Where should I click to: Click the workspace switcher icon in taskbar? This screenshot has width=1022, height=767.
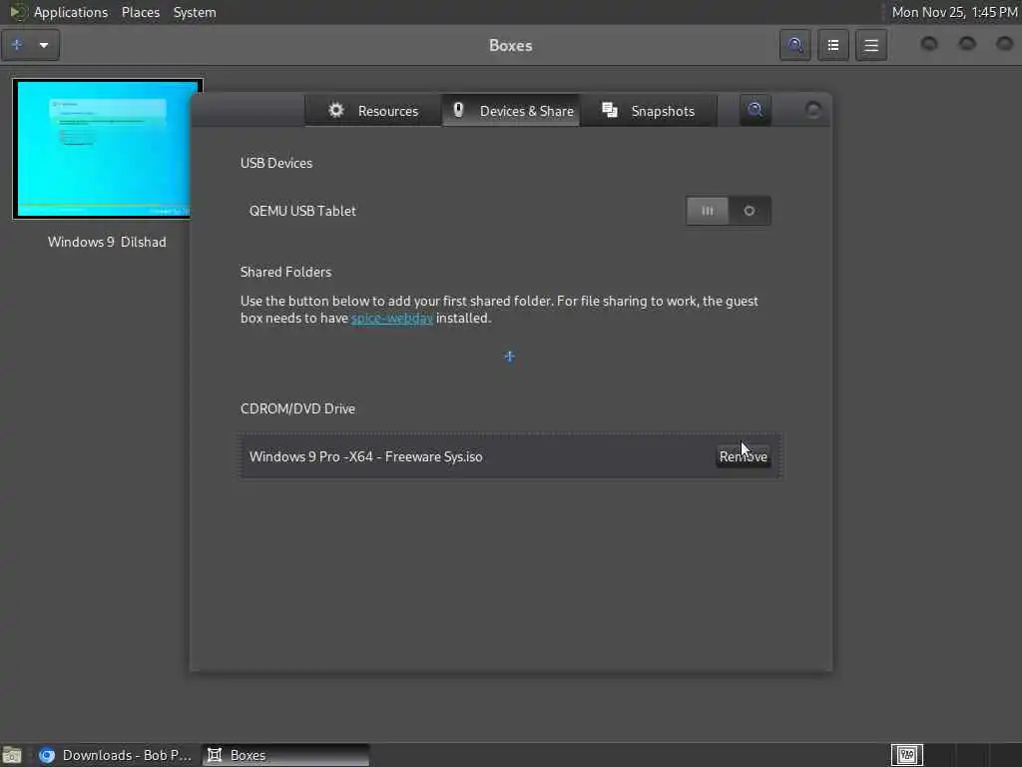(907, 755)
